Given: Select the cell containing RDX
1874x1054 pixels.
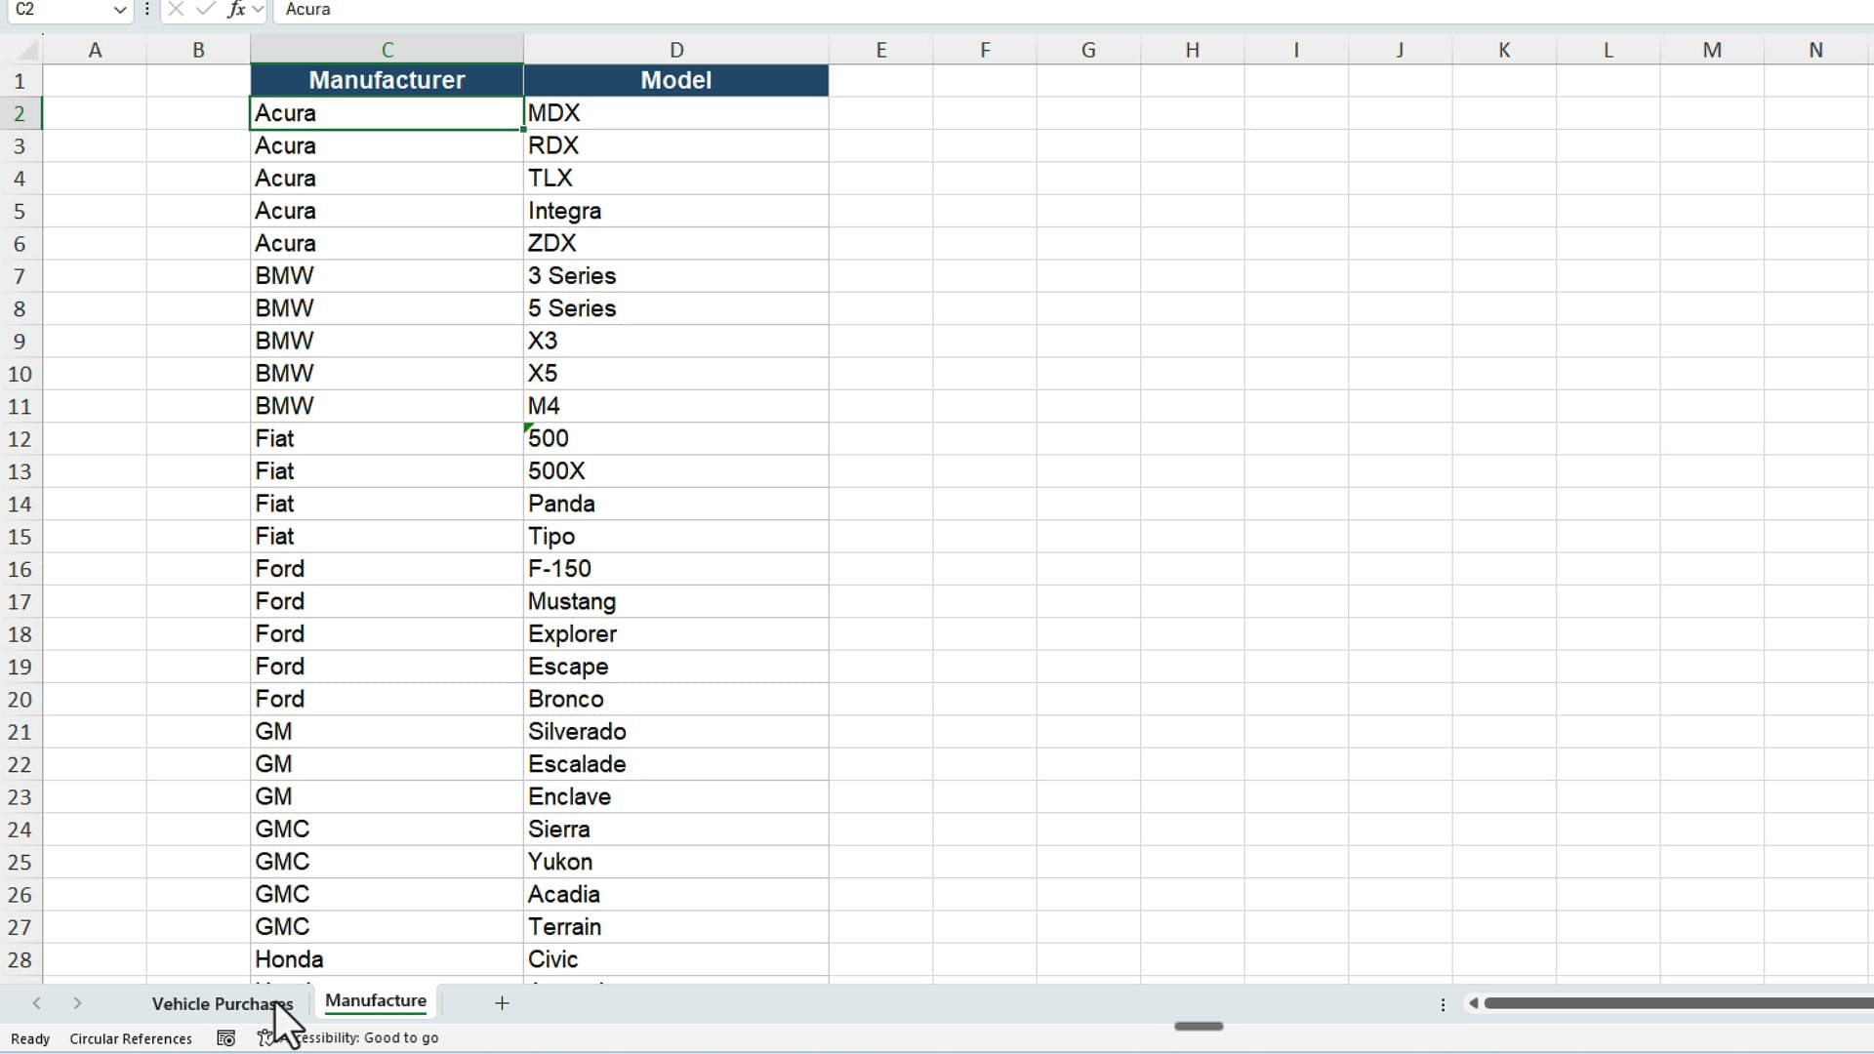Looking at the screenshot, I should coord(676,145).
